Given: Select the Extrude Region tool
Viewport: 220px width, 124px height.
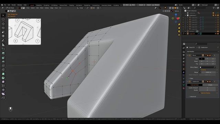Looking at the screenshot, I should [x=3, y=53].
